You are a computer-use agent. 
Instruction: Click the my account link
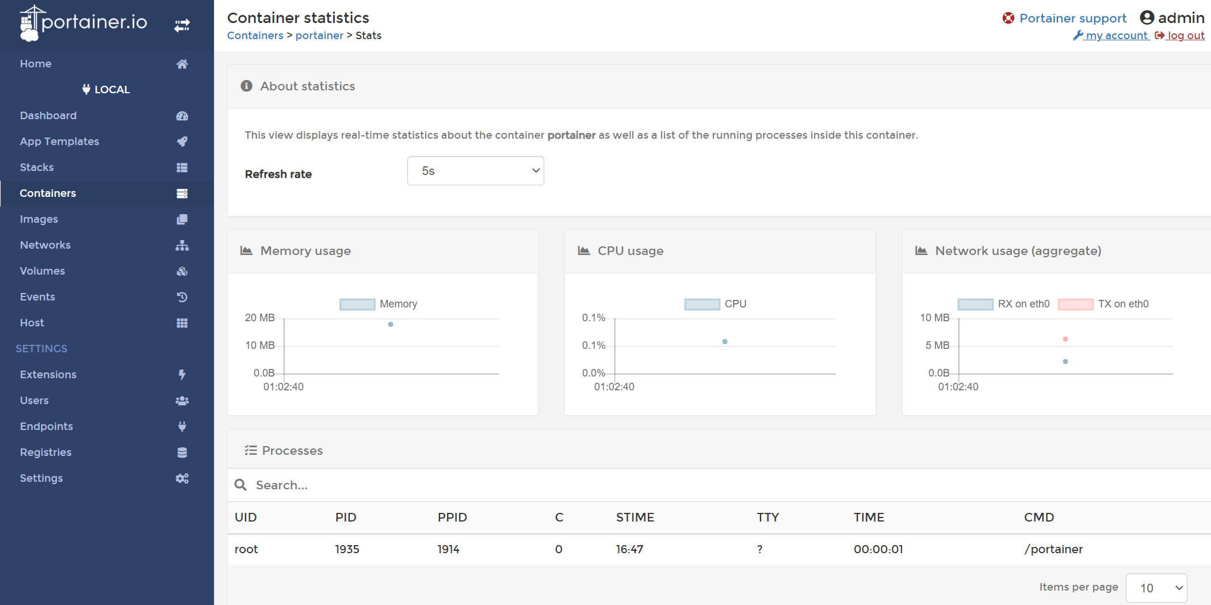coord(1117,36)
